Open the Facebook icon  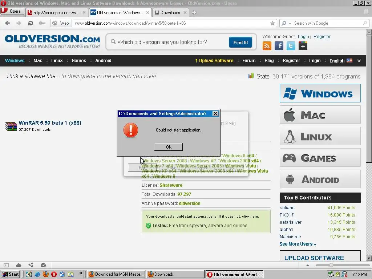point(279,46)
